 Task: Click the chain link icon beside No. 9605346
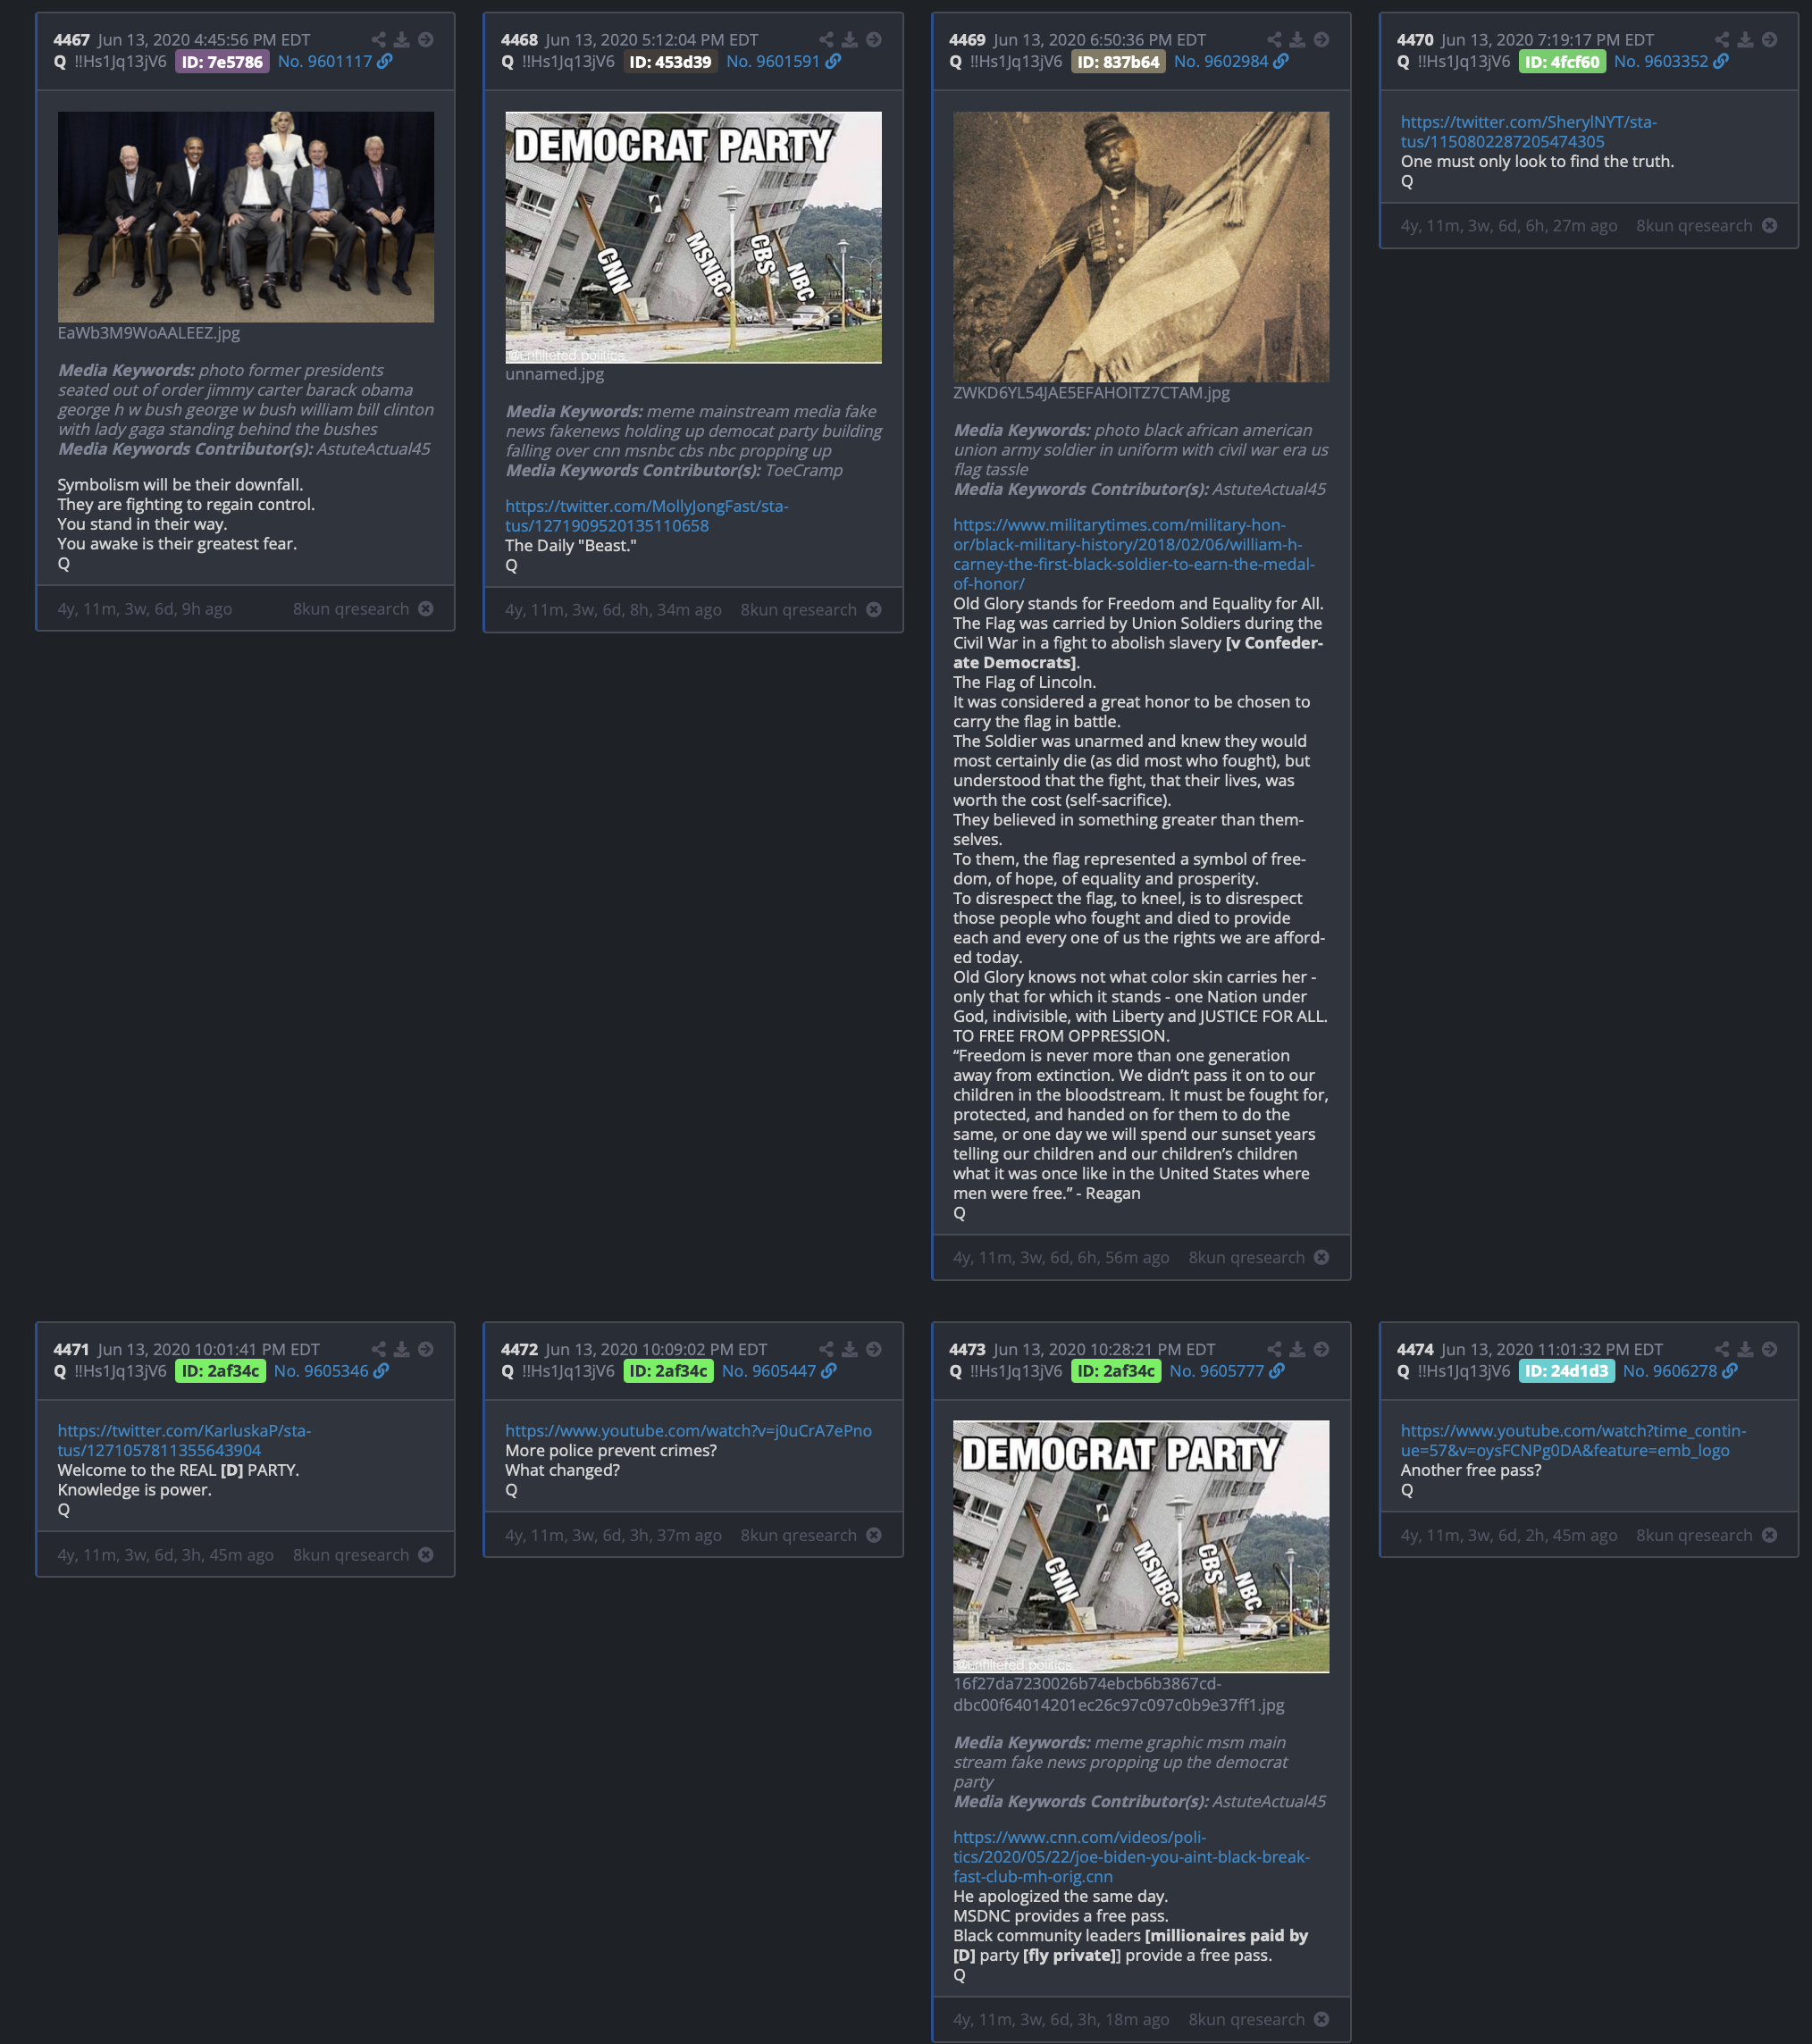point(381,1371)
